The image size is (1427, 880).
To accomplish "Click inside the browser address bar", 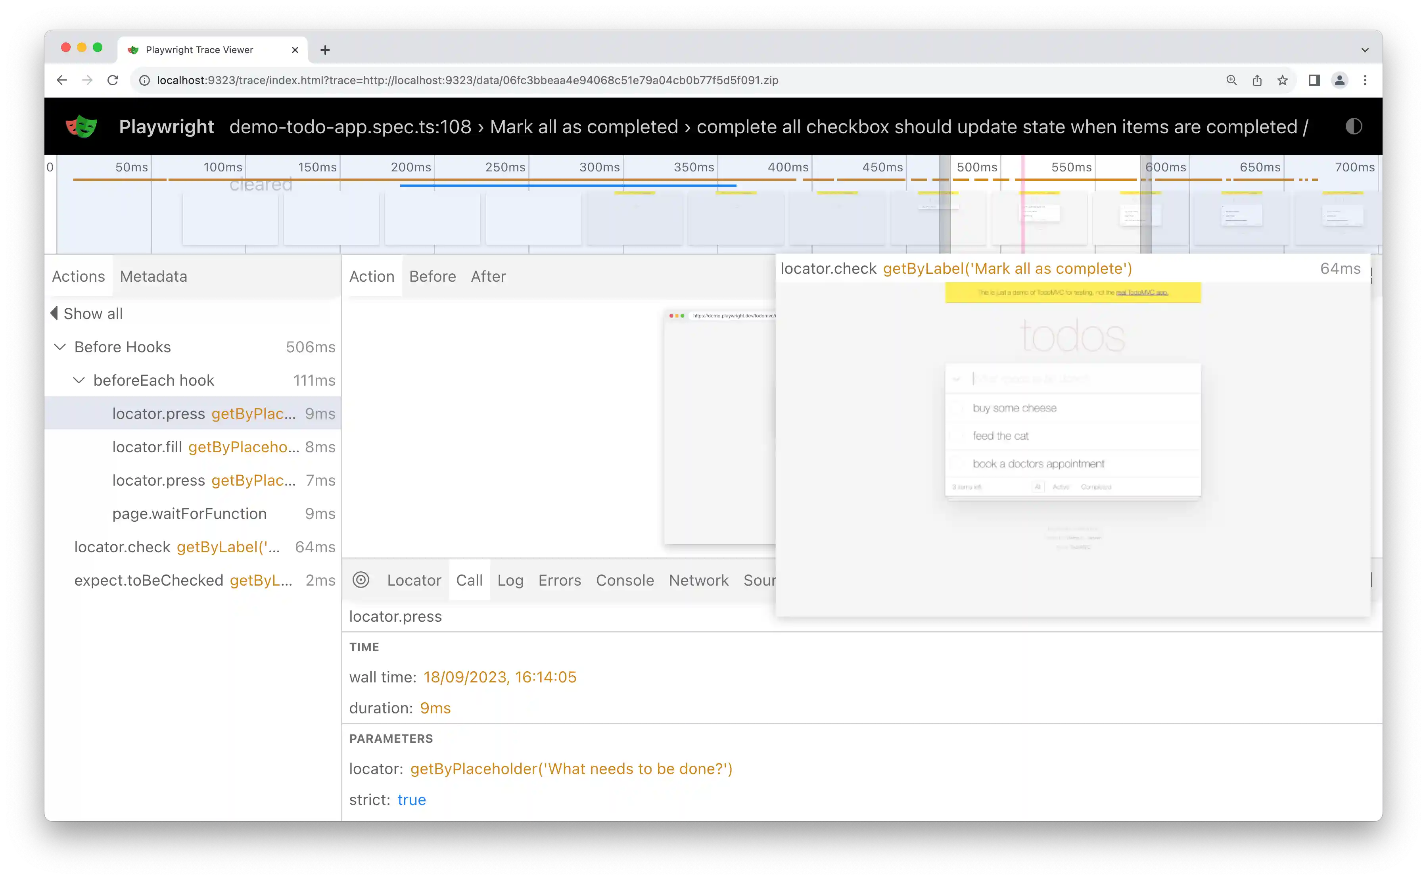I will tap(465, 80).
